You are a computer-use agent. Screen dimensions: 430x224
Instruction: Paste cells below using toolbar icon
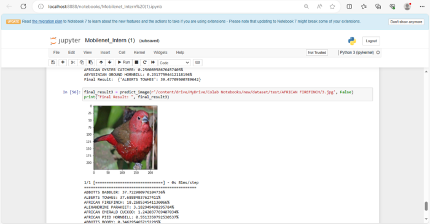[x=90, y=63]
